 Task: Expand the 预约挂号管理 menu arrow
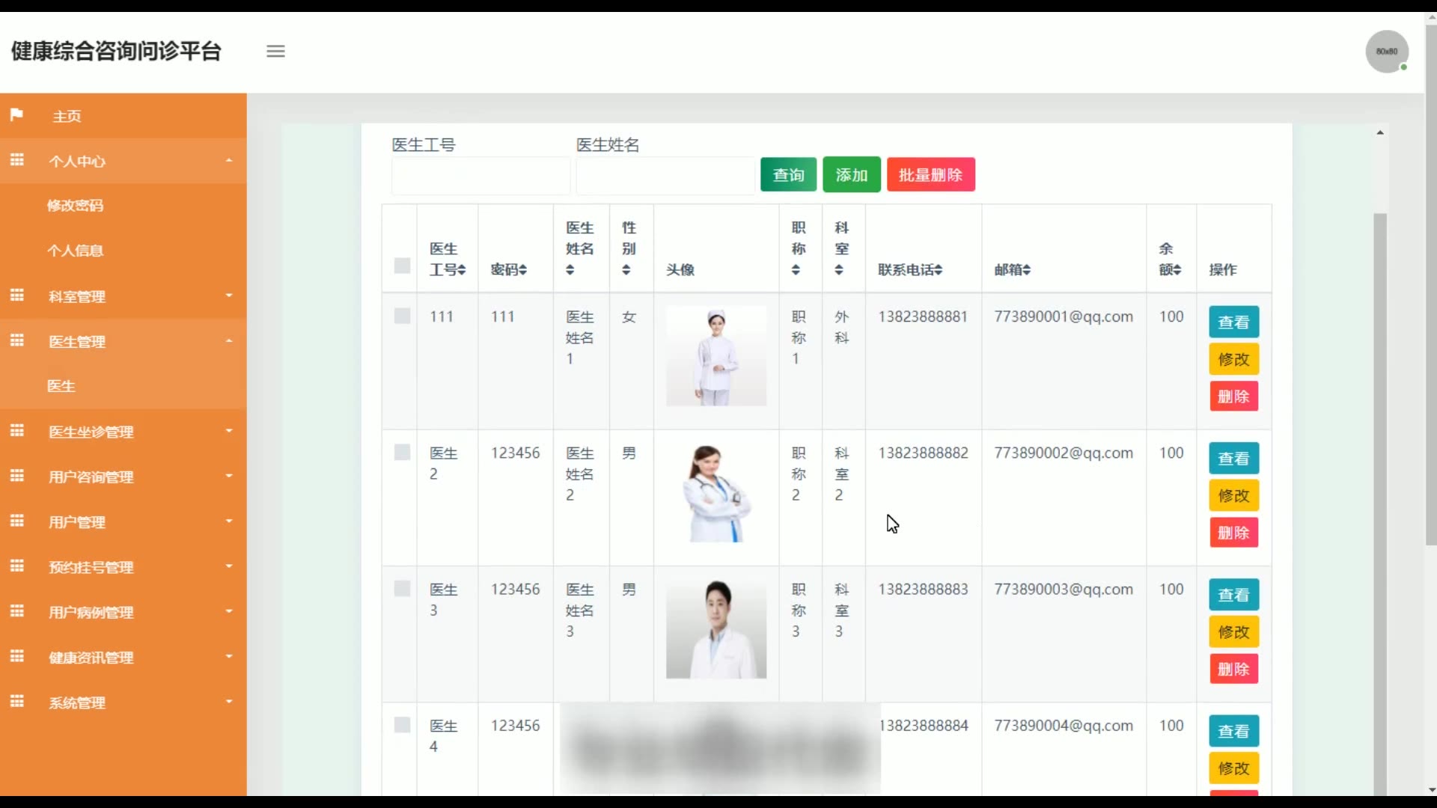click(x=229, y=566)
